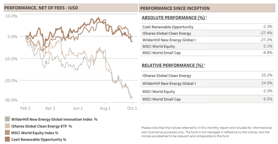Screen dimensions: 278x144
Task: Click the iShares Global Clean Energy ETF swatch
Action: pos(7,126)
